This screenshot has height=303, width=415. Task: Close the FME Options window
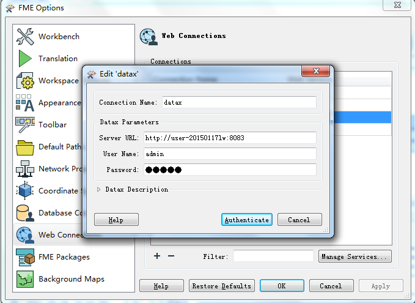[x=397, y=5]
